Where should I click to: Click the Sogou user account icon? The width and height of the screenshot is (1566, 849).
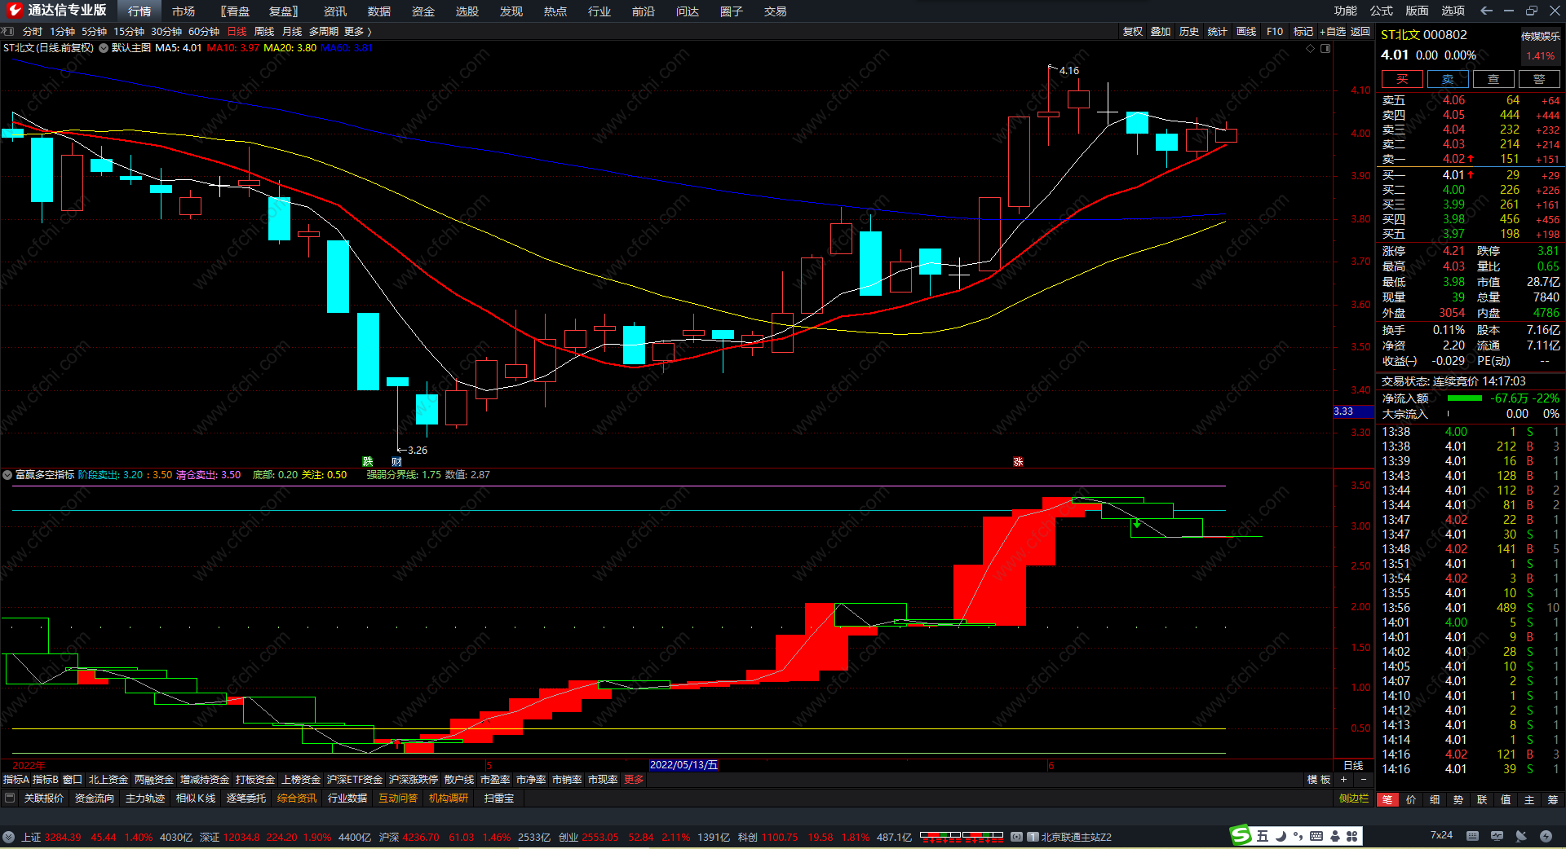pos(1335,836)
